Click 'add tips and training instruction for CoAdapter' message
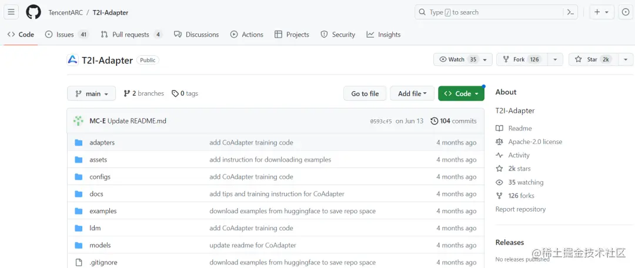This screenshot has height=268, width=635. (x=277, y=194)
